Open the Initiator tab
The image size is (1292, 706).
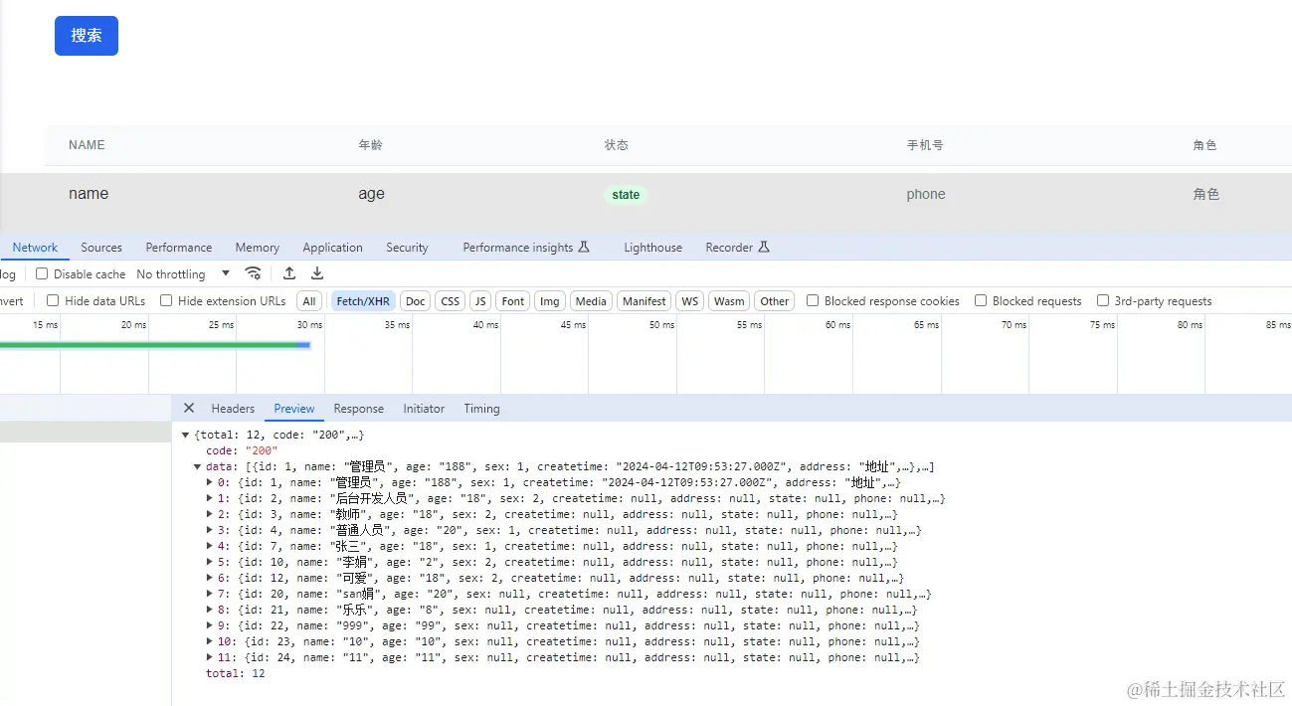424,409
